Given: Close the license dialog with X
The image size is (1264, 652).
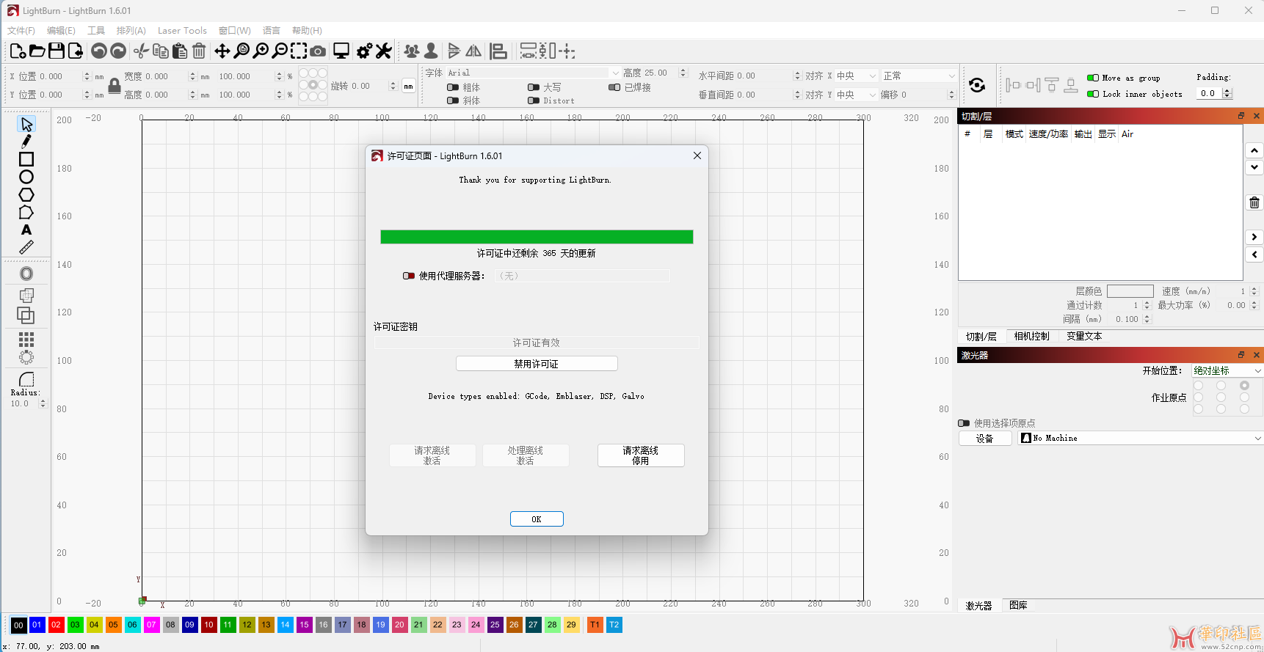Looking at the screenshot, I should tap(697, 155).
